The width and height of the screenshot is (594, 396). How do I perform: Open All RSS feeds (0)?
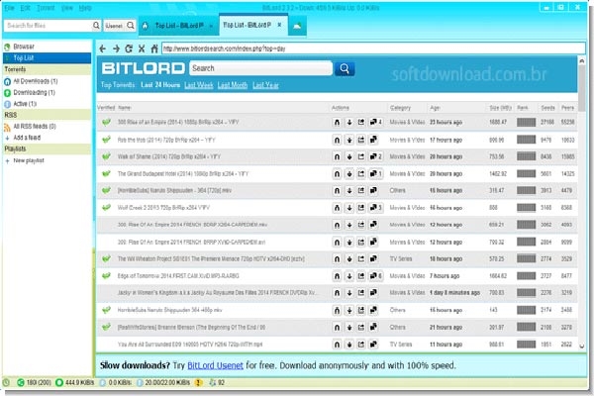(x=35, y=126)
